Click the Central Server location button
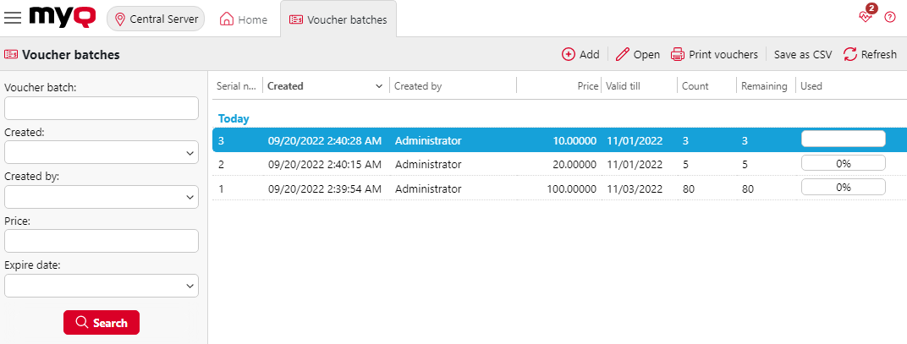907x344 pixels. (x=157, y=19)
